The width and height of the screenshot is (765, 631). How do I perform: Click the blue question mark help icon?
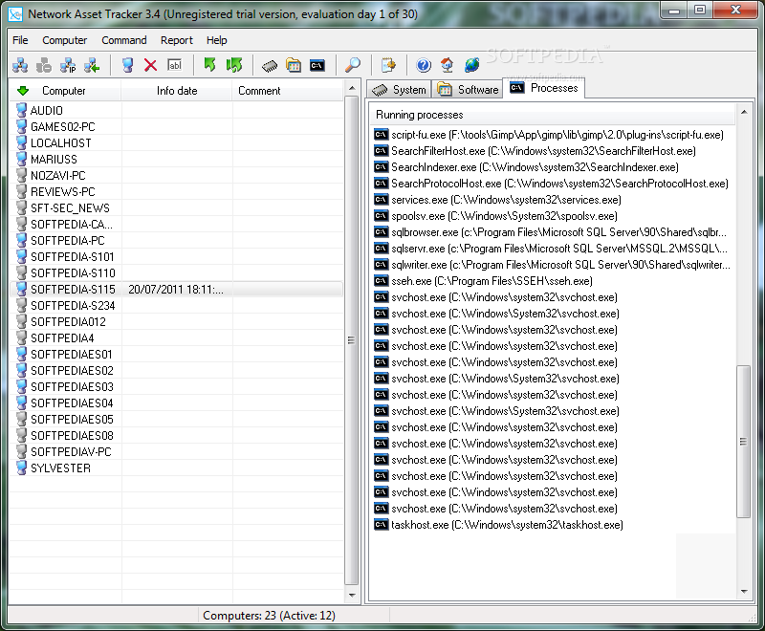click(x=424, y=65)
